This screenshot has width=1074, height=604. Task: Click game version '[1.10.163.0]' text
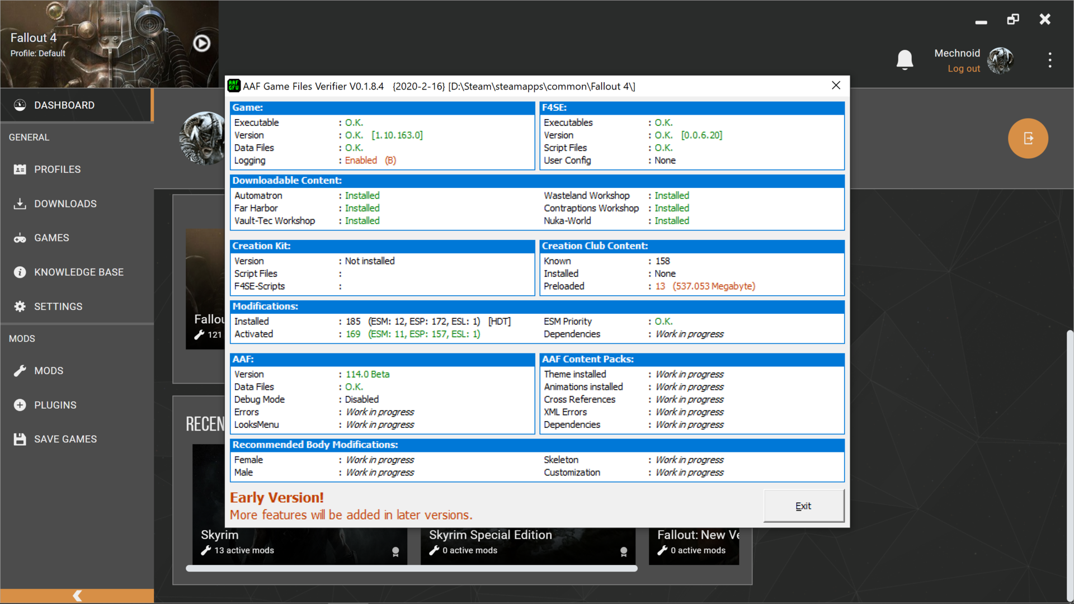pyautogui.click(x=397, y=135)
